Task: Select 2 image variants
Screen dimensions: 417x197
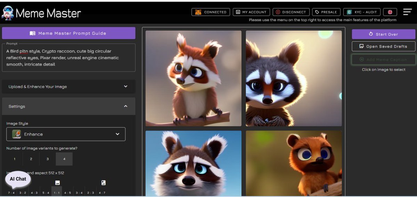Action: tap(31, 159)
